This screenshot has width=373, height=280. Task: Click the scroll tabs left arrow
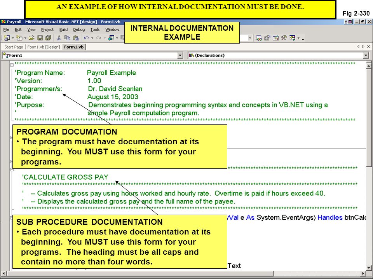pos(358,46)
